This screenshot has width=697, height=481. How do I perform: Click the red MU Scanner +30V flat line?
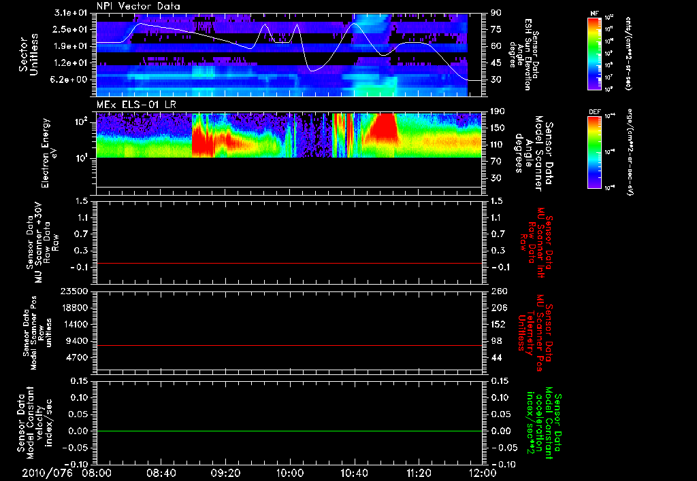coord(289,264)
